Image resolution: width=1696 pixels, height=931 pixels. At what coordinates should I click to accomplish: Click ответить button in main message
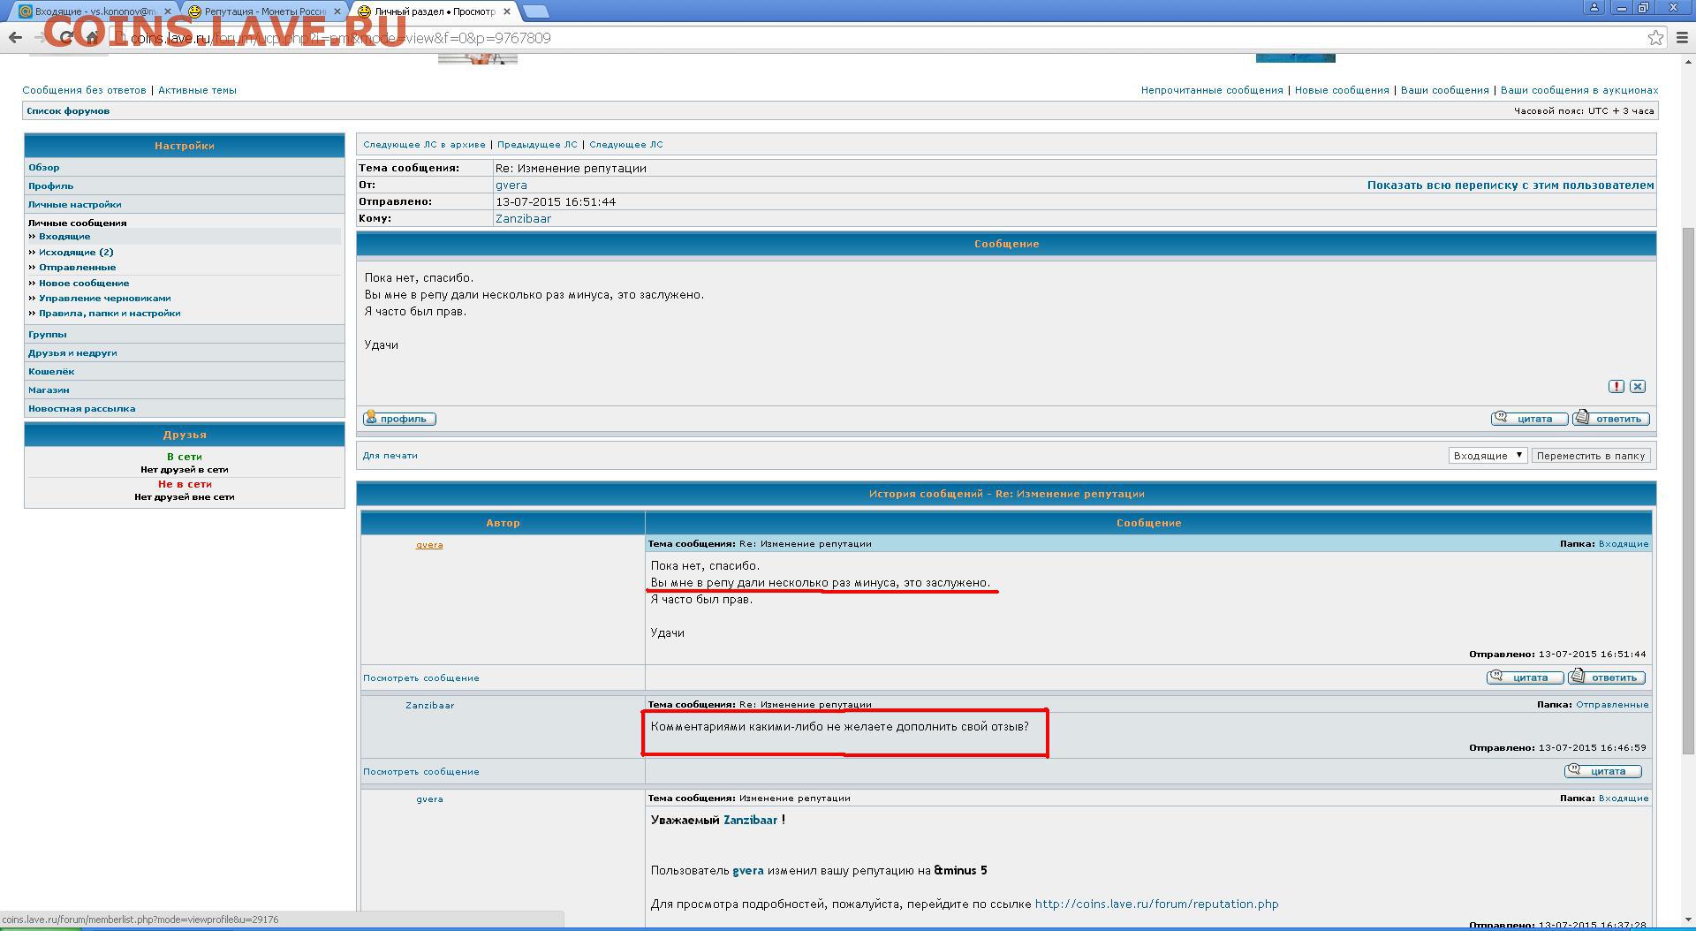point(1610,419)
